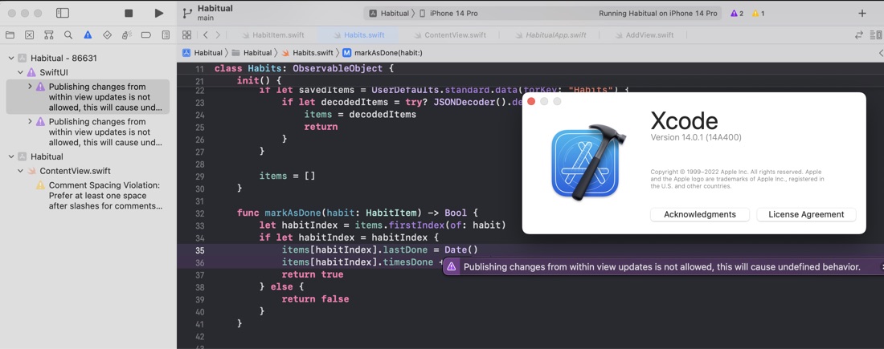Click the yellow warnings count badge
884x349 pixels.
759,13
